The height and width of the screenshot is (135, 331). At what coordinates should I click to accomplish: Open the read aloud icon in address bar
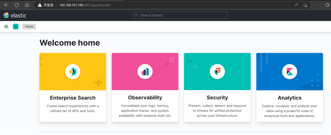coord(296,5)
